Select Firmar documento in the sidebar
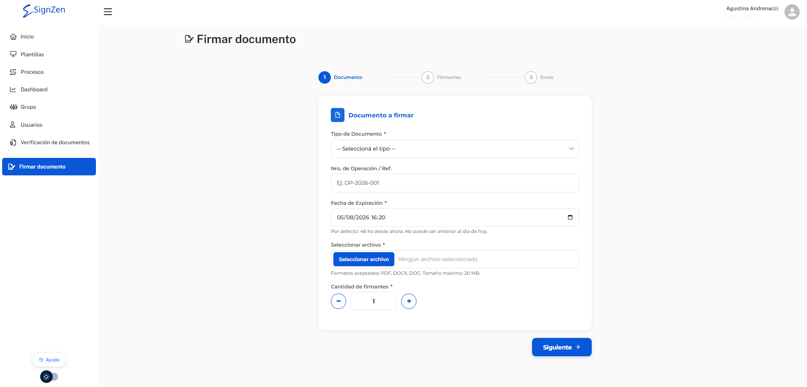Viewport: 807px width, 387px height. (x=49, y=167)
